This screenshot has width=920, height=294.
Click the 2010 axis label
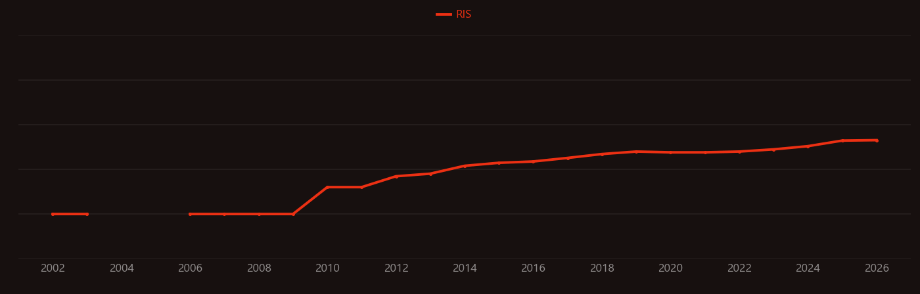pyautogui.click(x=327, y=268)
